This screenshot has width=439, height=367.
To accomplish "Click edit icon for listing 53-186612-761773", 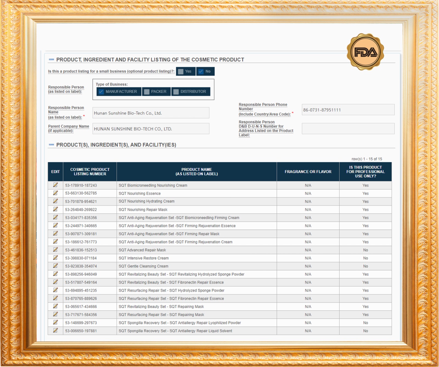I will pyautogui.click(x=55, y=242).
